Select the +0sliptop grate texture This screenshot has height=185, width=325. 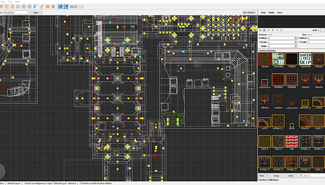click(292, 79)
